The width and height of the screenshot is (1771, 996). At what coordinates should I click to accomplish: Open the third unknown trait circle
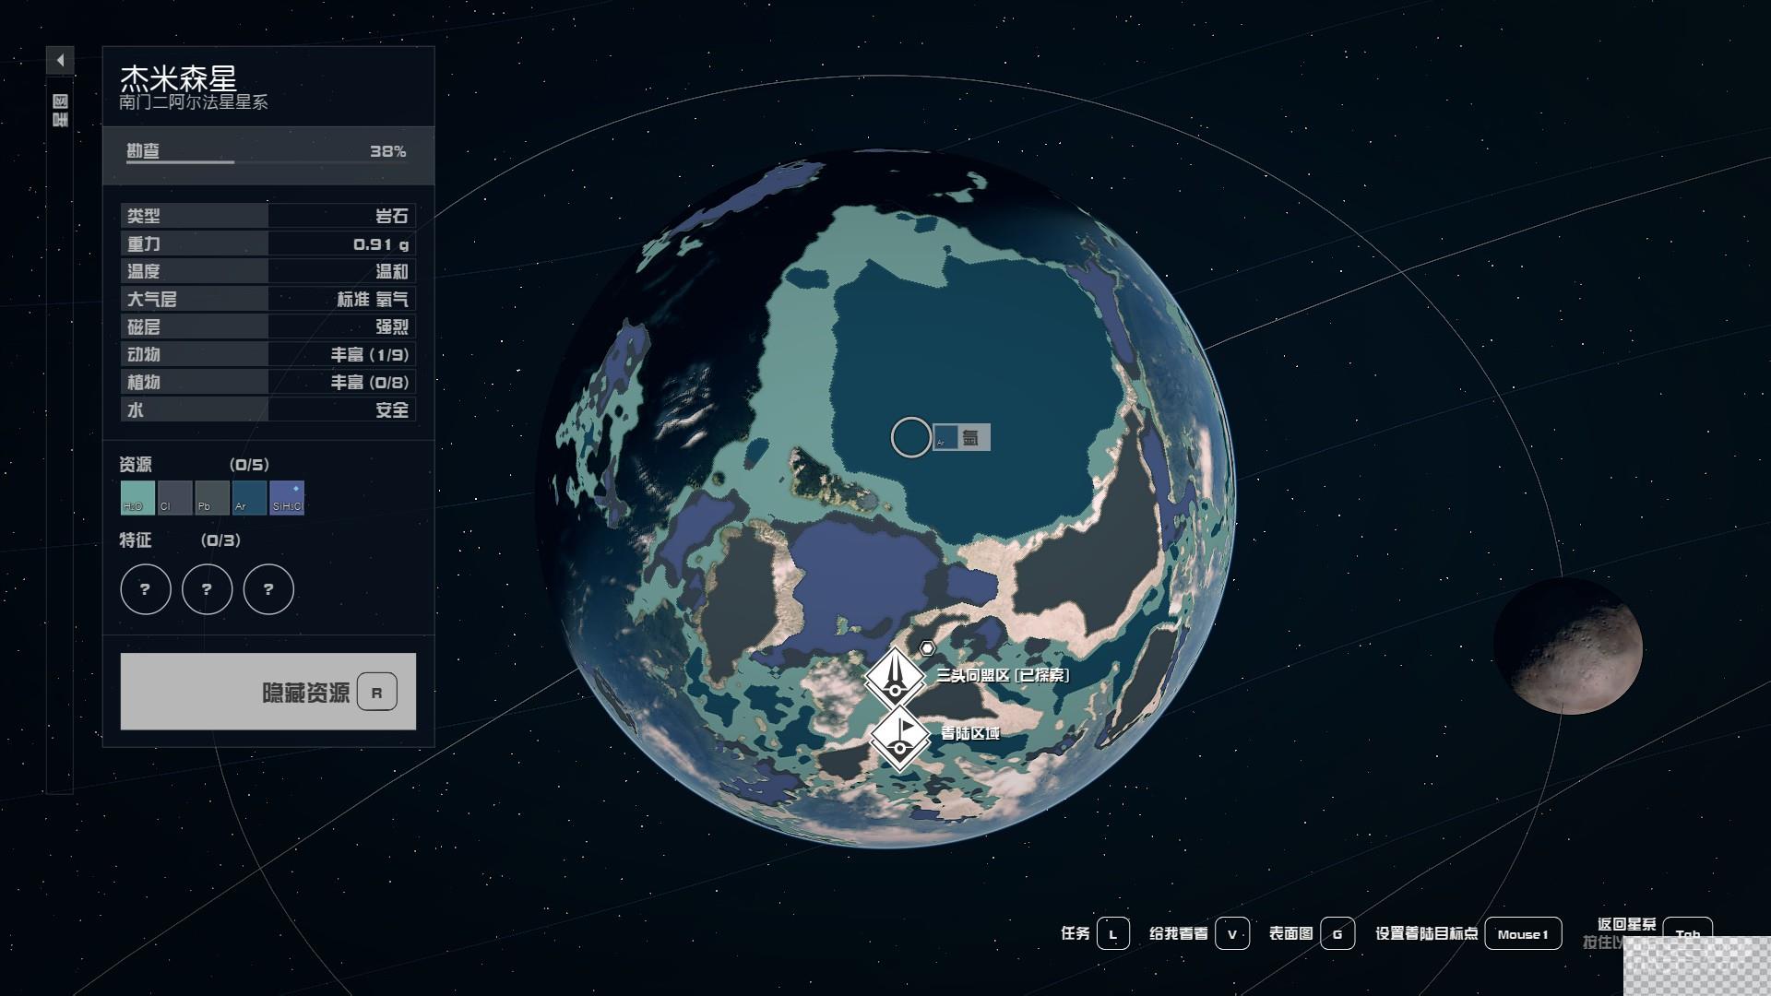(268, 589)
